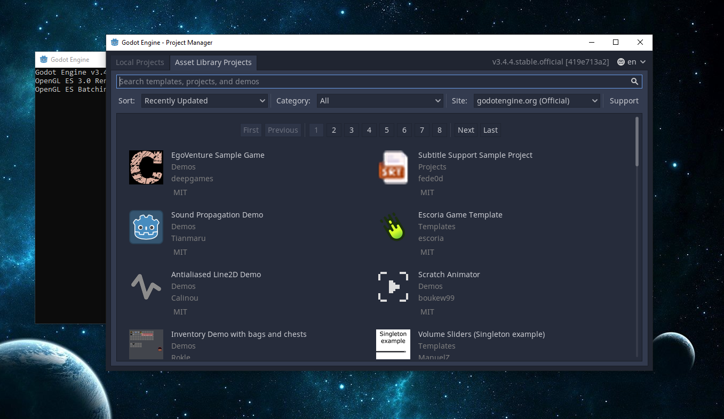Open Subtitle Support Sample Project title
Viewport: 724px width, 419px height.
pos(475,155)
